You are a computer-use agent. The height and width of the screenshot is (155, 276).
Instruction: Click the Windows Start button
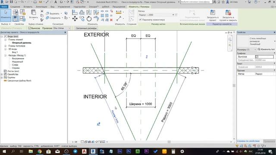pos(4,151)
